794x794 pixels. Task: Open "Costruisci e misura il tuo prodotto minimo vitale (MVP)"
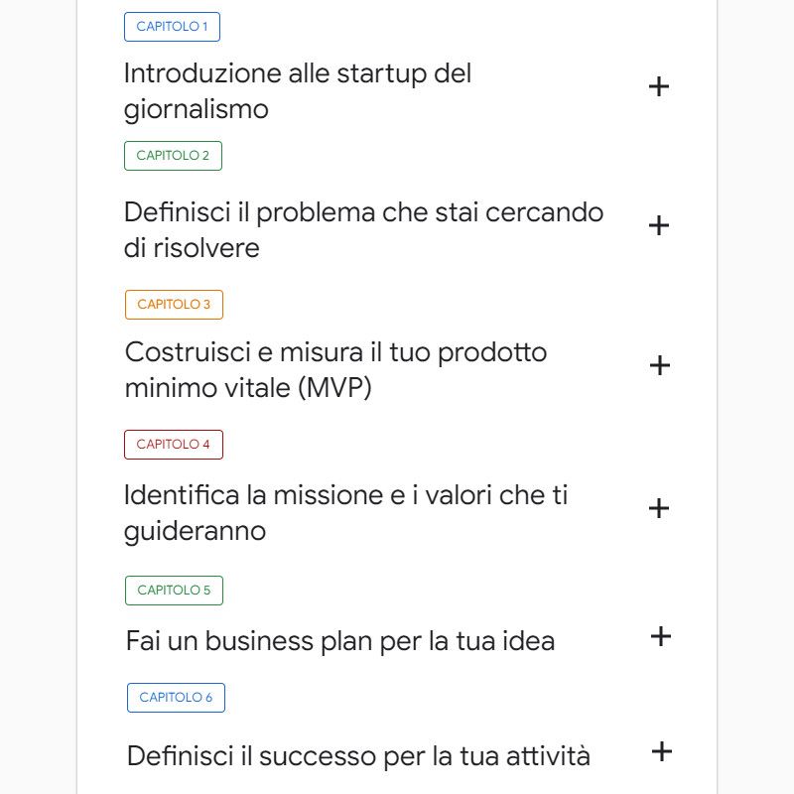pos(334,369)
